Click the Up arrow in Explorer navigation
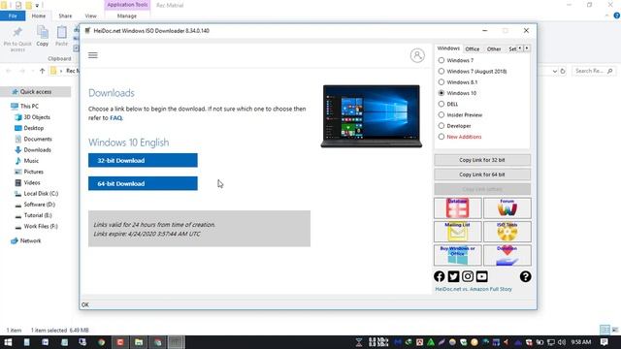The image size is (621, 349). pyautogui.click(x=42, y=71)
